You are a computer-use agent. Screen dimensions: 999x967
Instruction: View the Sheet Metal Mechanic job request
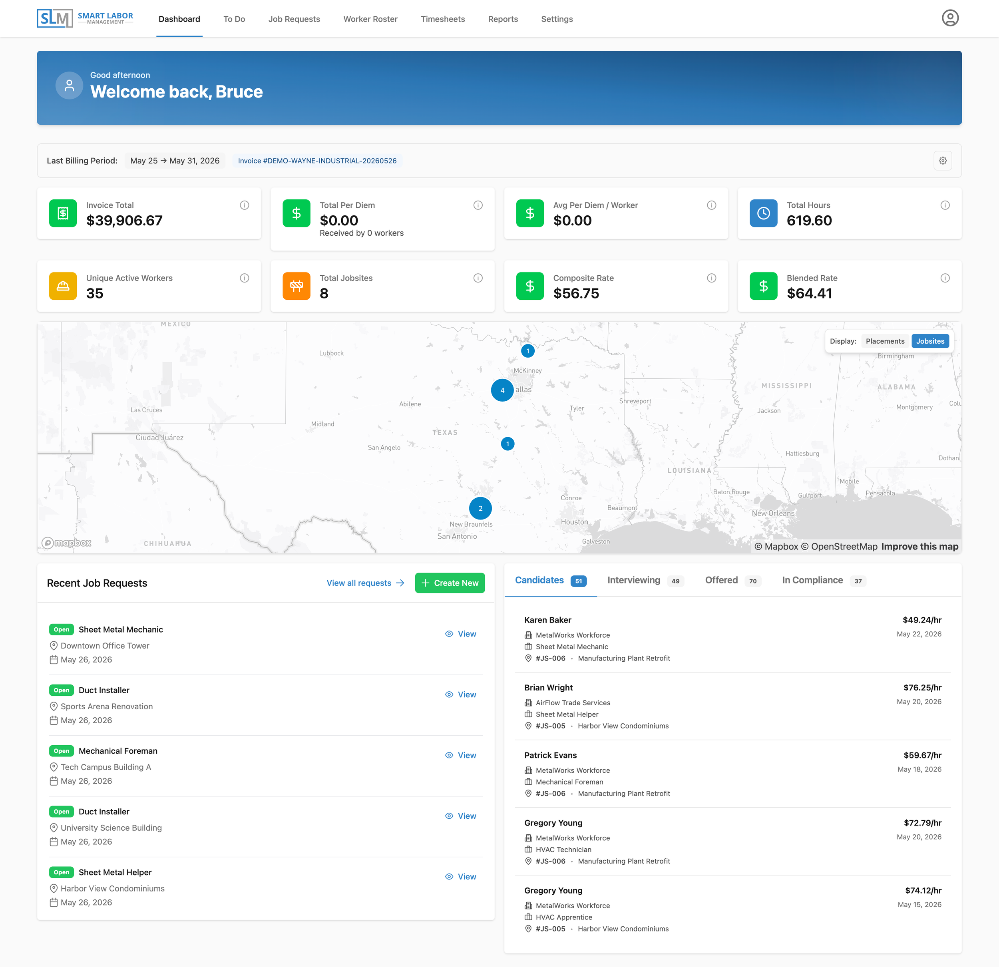(x=460, y=634)
